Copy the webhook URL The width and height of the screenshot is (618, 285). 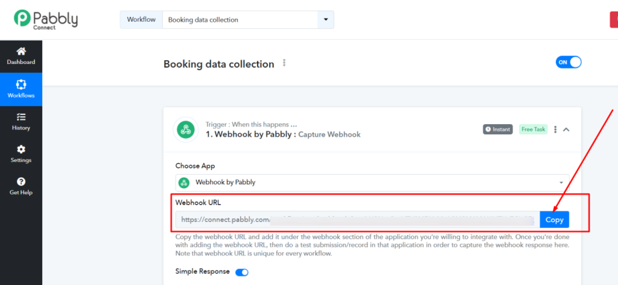554,219
